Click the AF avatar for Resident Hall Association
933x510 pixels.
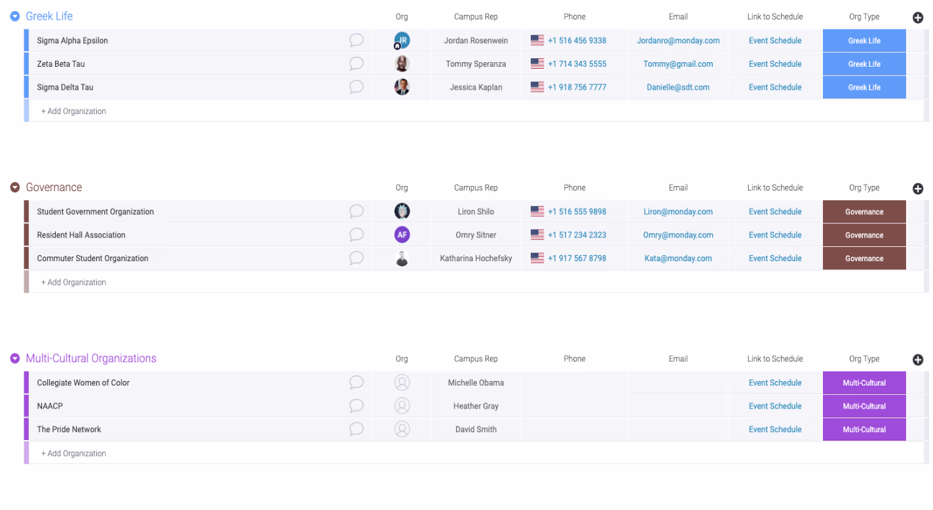[402, 234]
